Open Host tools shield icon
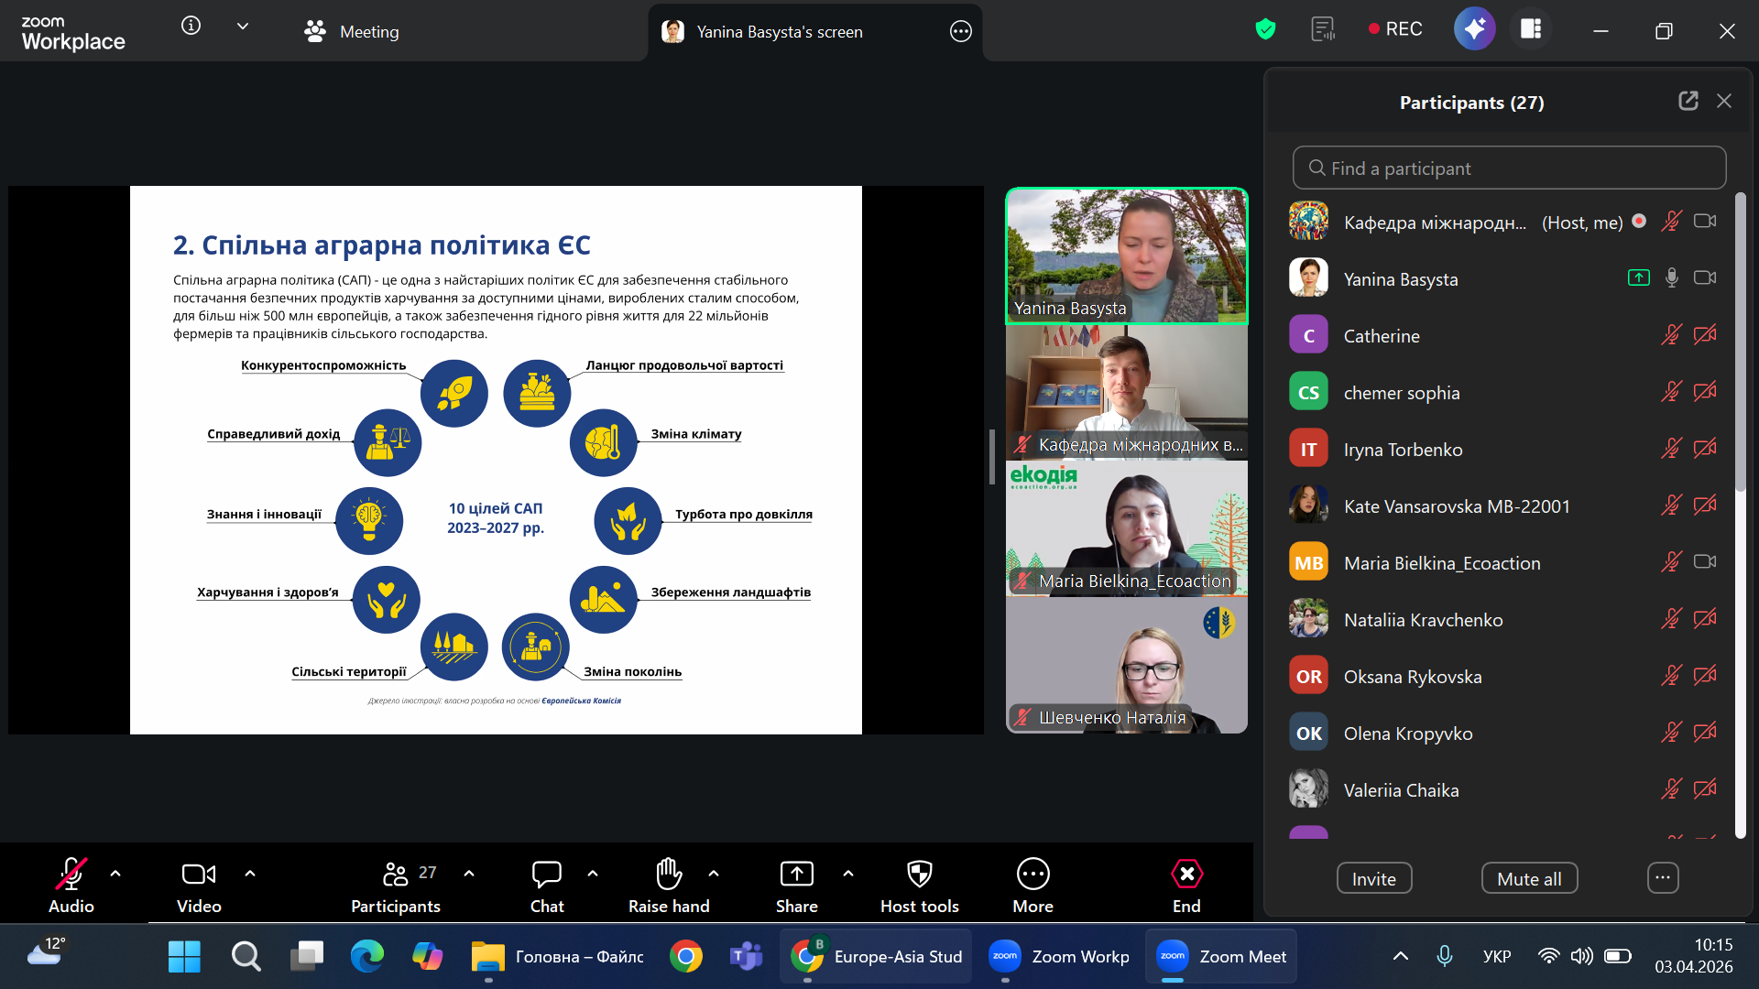The image size is (1759, 989). click(919, 875)
